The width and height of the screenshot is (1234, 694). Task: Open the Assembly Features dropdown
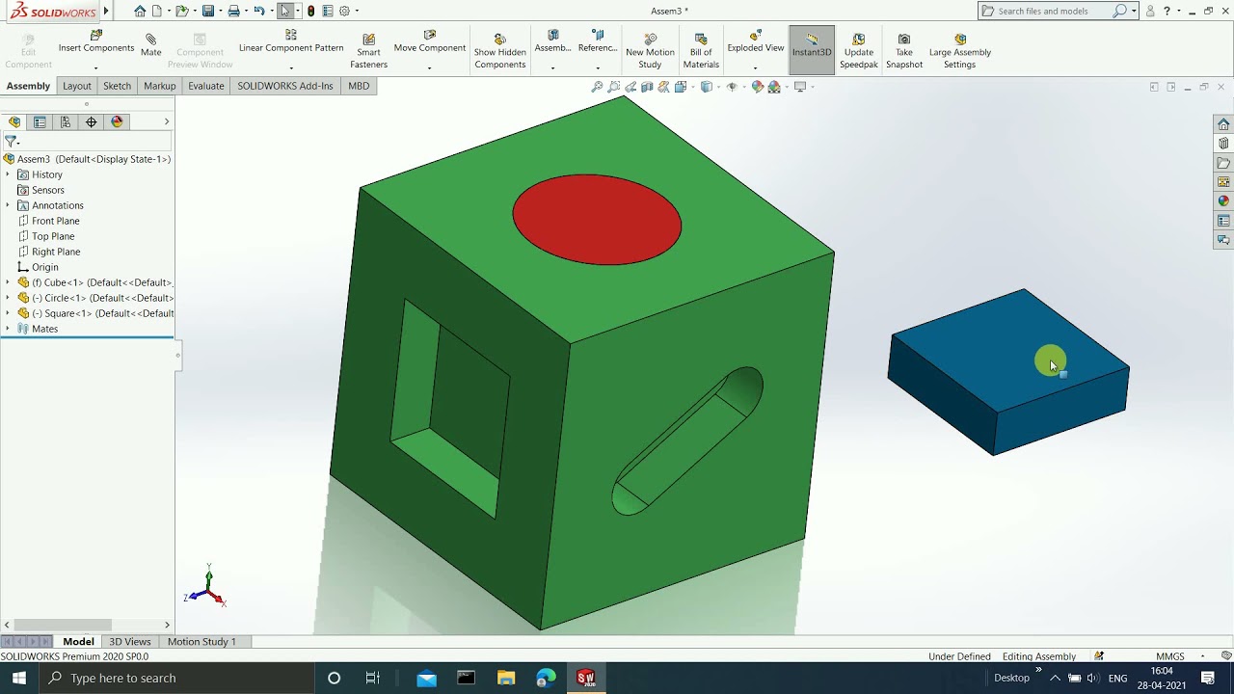[552, 67]
